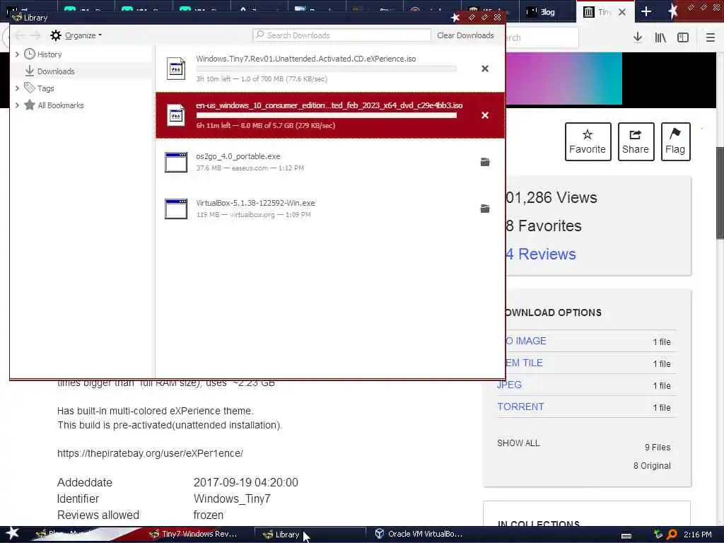The image size is (724, 543).
Task: Click the green network tray icon
Action: point(658,535)
